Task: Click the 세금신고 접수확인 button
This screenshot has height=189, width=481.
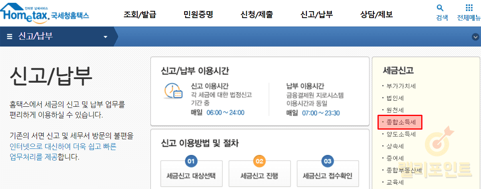Action: [327, 176]
